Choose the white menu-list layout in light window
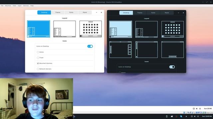The width and height of the screenshot is (213, 119). 65,29
